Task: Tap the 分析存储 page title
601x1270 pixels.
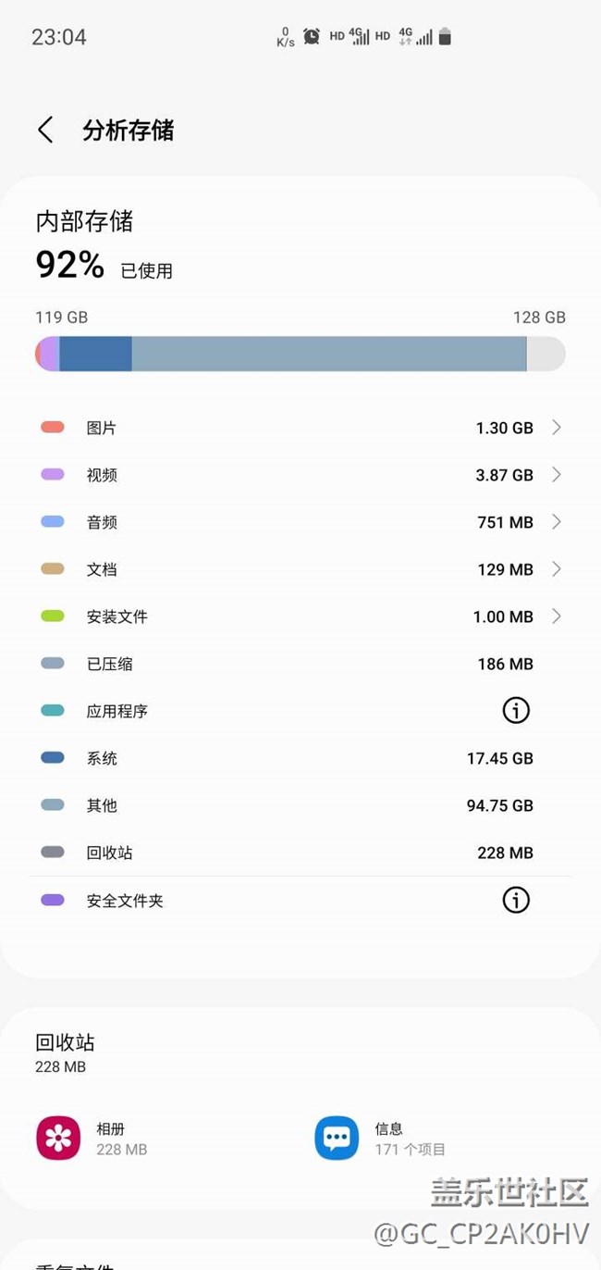Action: (x=129, y=131)
